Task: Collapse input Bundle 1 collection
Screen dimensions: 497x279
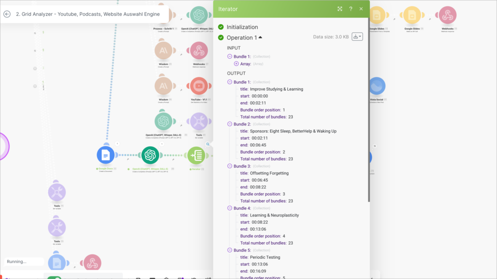Action: [x=230, y=56]
